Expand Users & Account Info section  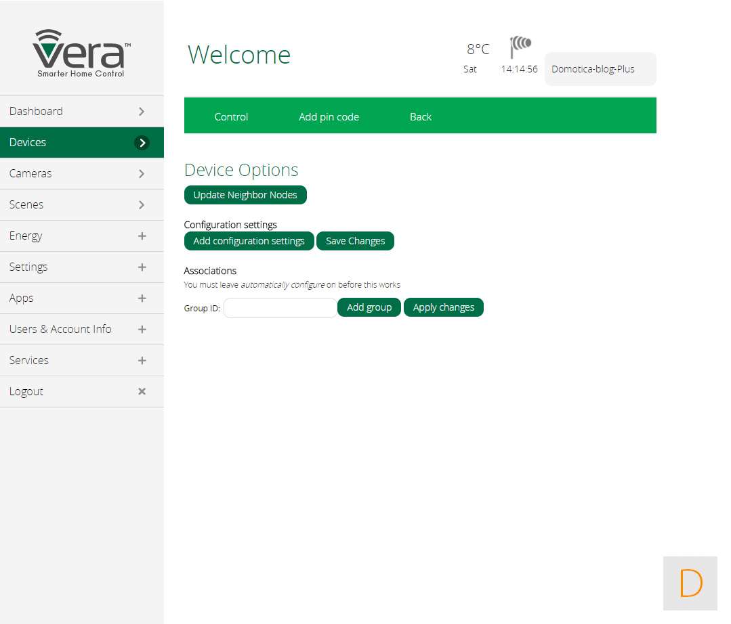(142, 329)
